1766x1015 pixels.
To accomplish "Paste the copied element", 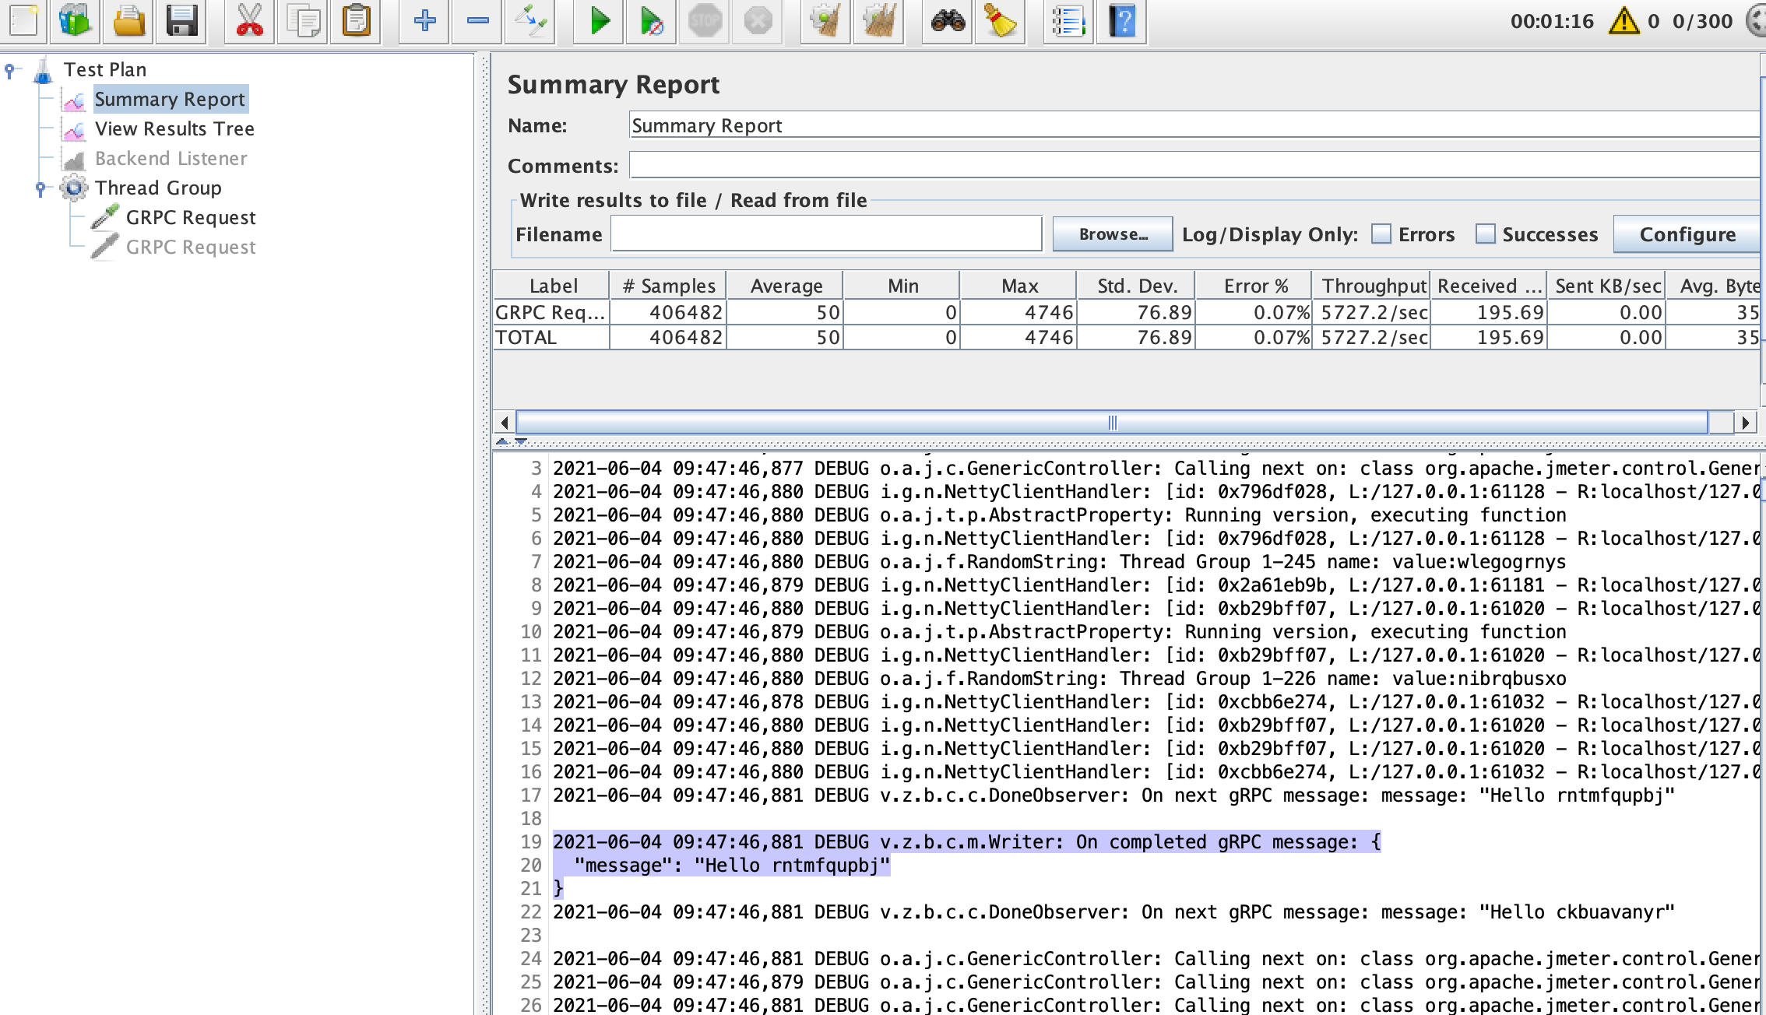I will pyautogui.click(x=355, y=21).
